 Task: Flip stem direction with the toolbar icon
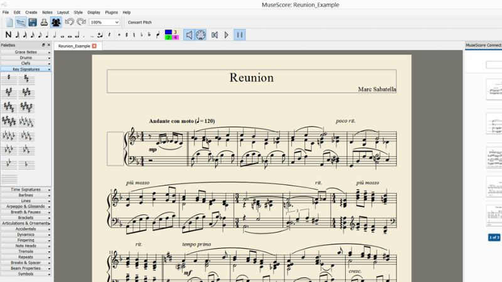pyautogui.click(x=158, y=35)
